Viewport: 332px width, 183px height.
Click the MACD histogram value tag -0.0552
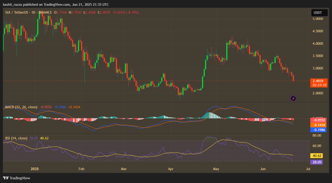tap(318, 120)
